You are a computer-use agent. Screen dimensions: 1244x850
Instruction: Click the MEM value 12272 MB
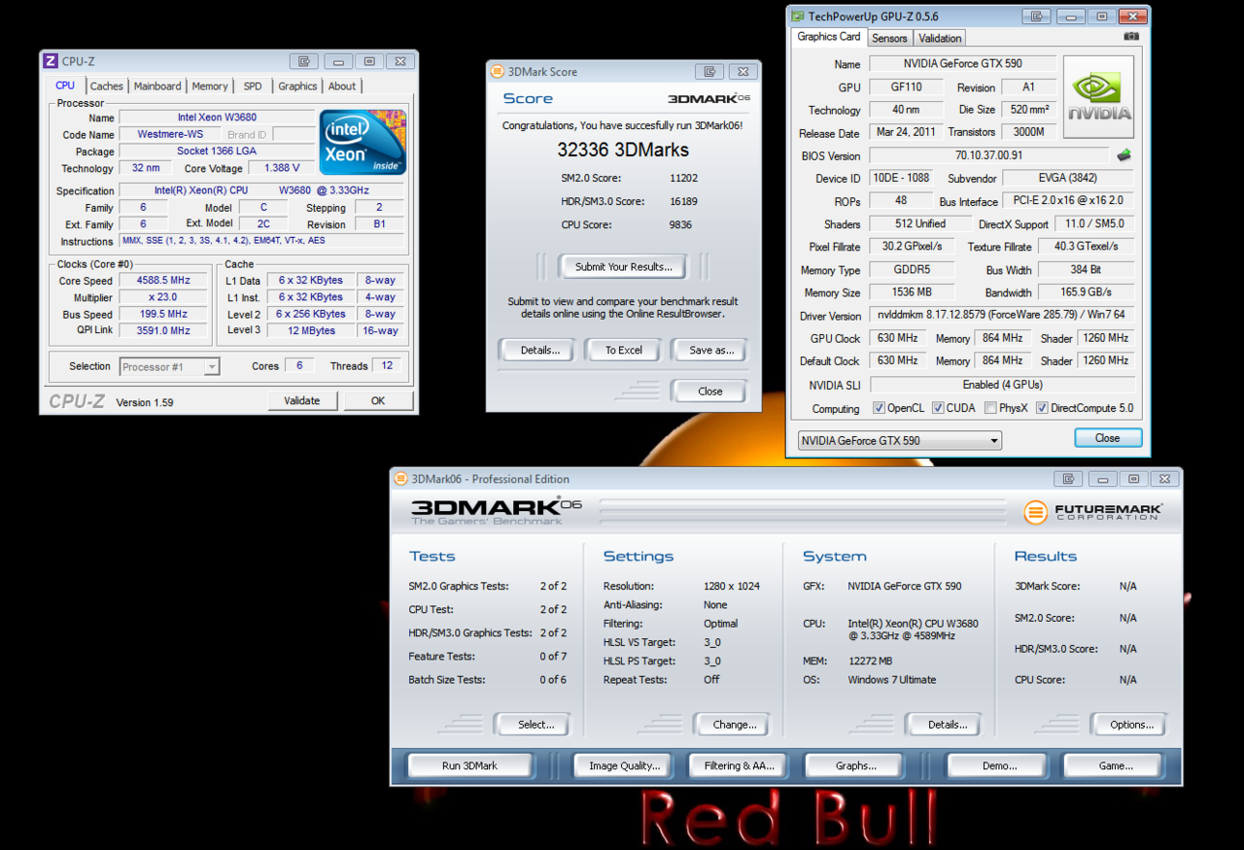(870, 661)
